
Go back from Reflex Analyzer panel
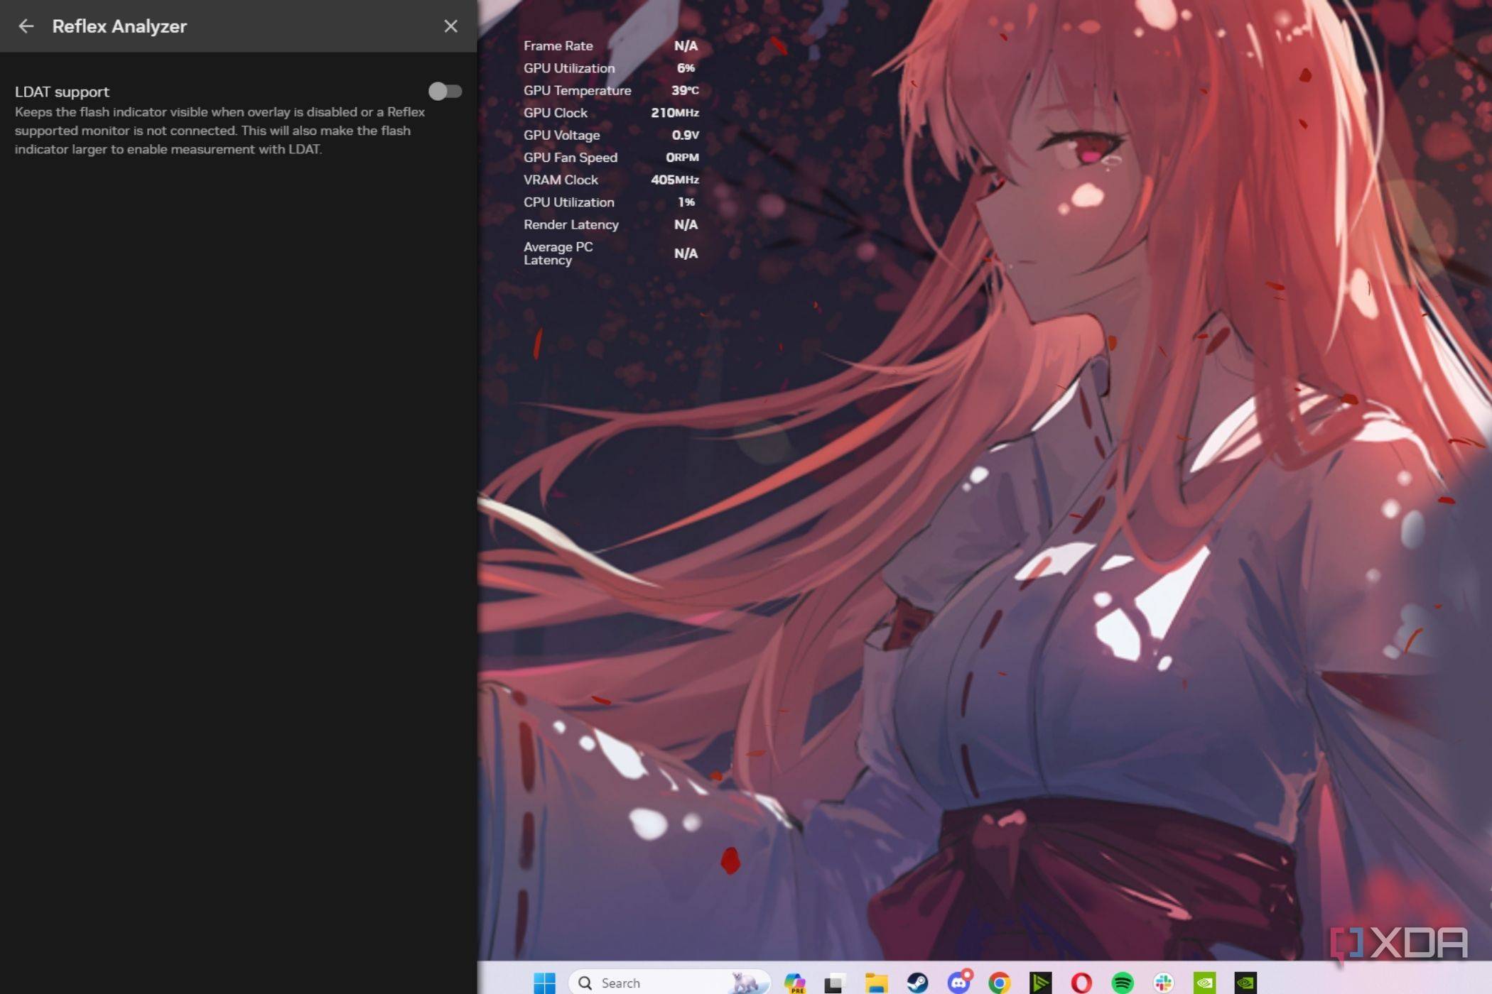pos(26,26)
